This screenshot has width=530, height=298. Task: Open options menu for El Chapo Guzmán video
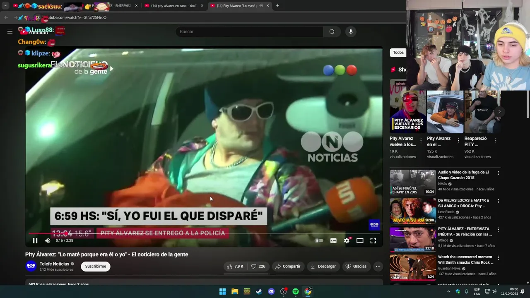[499, 173]
